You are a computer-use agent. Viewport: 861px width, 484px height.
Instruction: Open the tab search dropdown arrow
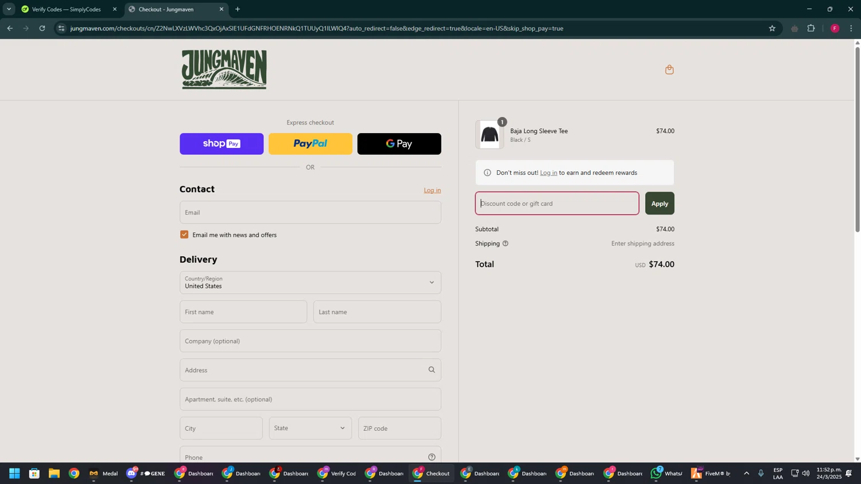pyautogui.click(x=9, y=9)
